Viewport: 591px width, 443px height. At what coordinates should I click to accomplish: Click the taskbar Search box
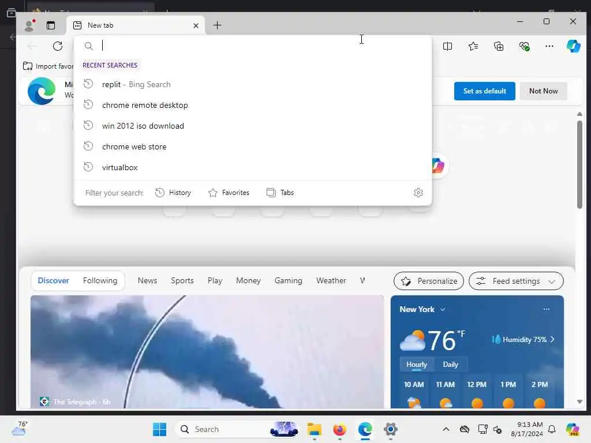coord(237,429)
